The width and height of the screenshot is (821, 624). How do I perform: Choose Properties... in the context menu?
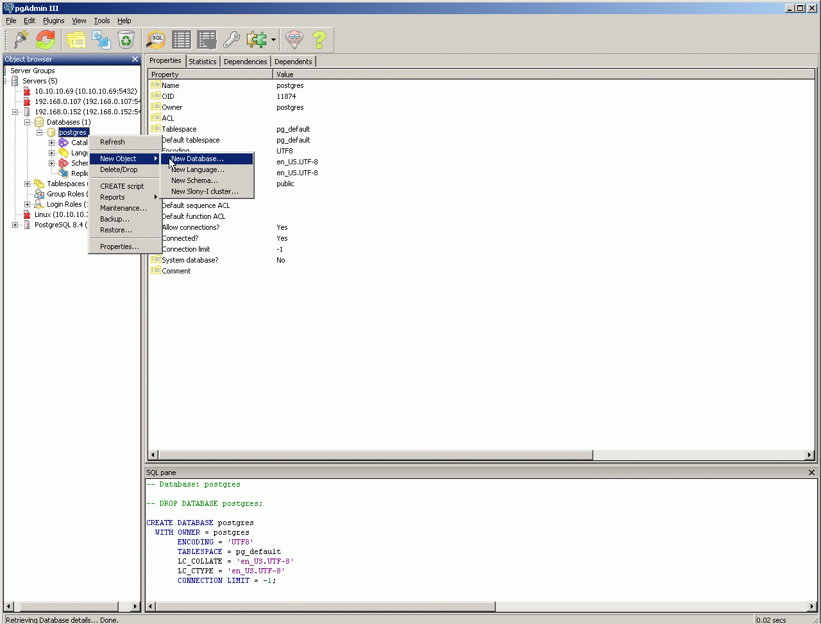click(x=124, y=247)
